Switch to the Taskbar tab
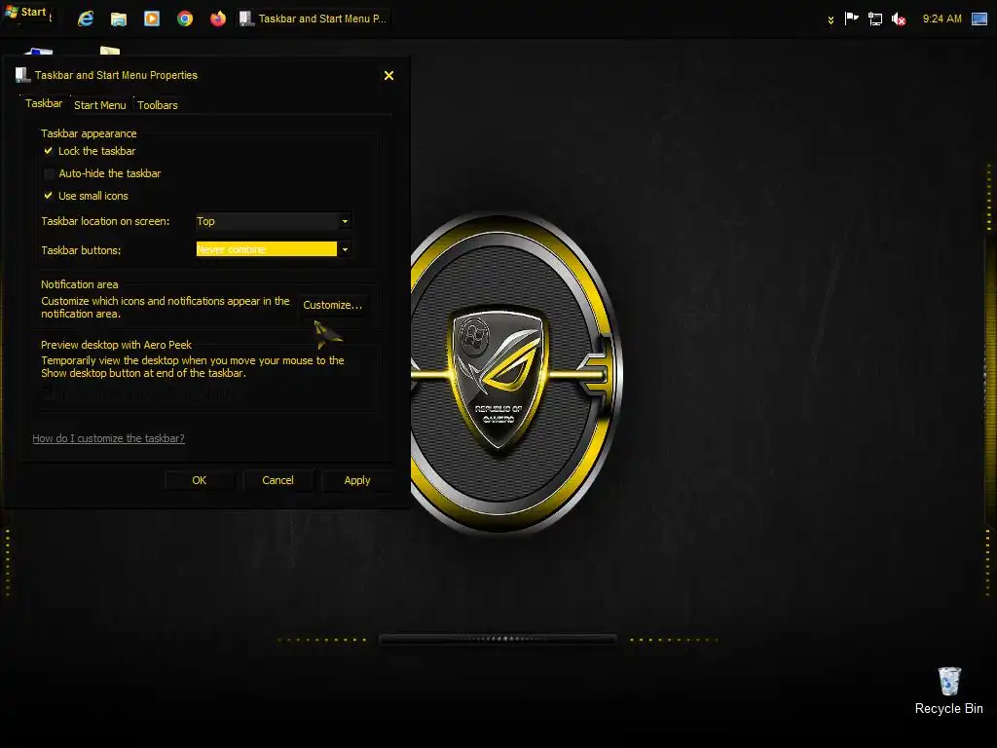 click(43, 103)
